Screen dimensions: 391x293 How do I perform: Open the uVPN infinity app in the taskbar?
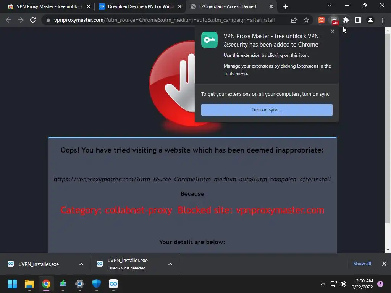click(x=113, y=284)
